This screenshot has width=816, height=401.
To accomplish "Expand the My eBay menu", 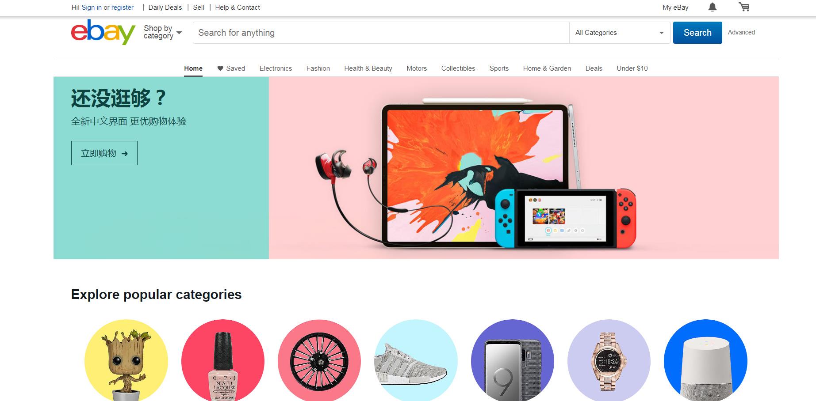I will (x=675, y=8).
